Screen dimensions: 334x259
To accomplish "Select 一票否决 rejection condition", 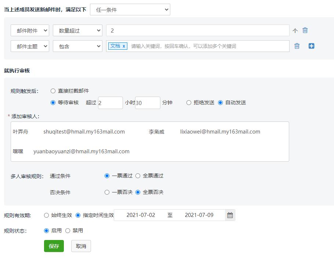I will click(107, 192).
